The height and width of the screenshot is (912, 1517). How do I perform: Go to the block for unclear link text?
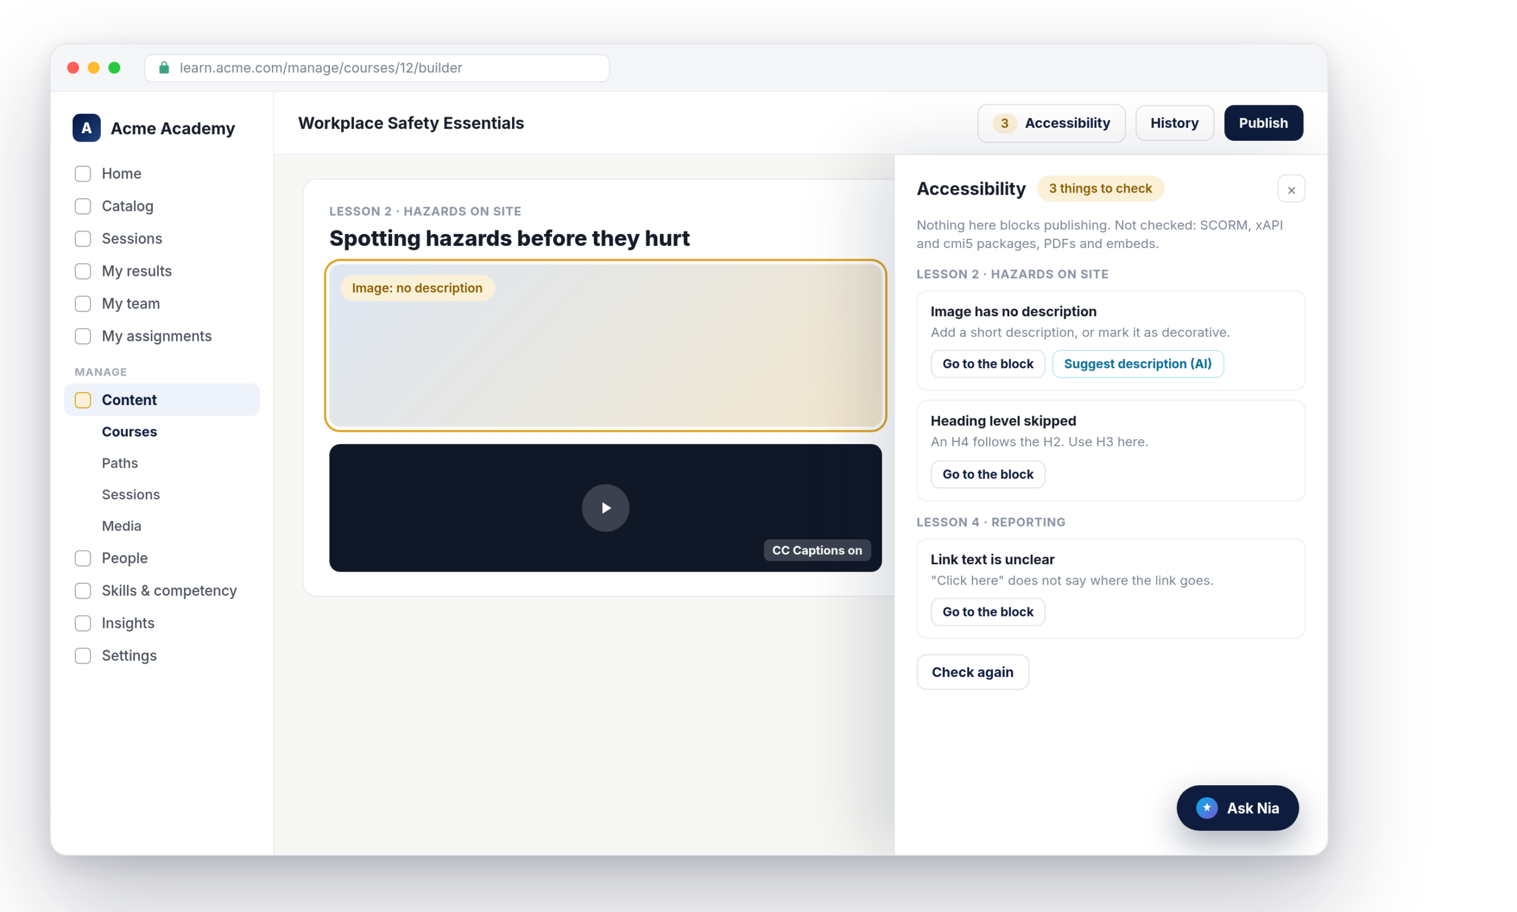pyautogui.click(x=988, y=613)
